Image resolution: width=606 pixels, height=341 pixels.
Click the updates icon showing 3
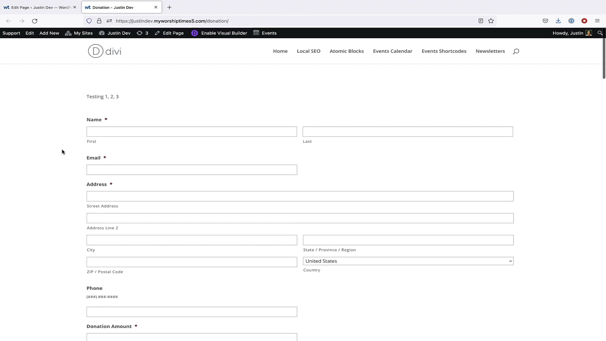(x=142, y=33)
